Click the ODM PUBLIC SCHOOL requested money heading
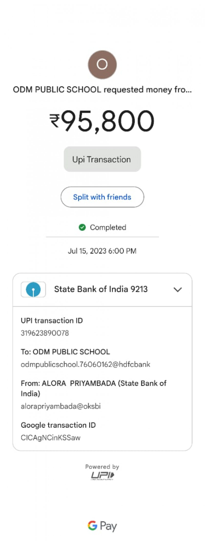205x541 pixels. click(x=102, y=90)
